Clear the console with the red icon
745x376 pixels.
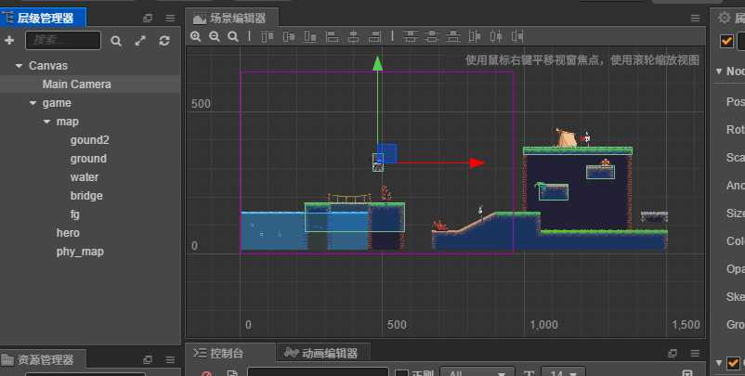pos(206,373)
